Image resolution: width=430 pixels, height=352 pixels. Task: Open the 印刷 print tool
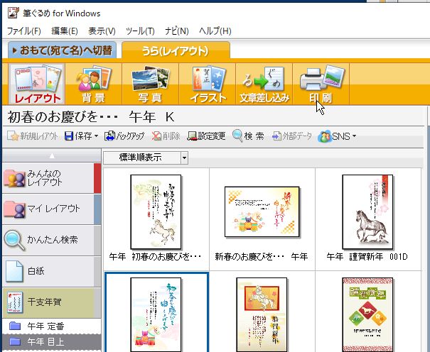coord(321,84)
